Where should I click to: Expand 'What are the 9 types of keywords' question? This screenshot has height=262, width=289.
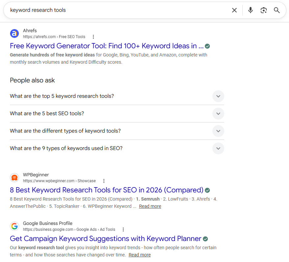pos(117,148)
